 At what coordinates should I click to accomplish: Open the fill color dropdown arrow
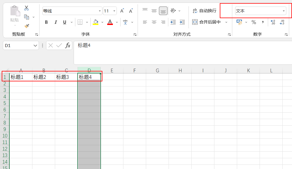(x=102, y=22)
